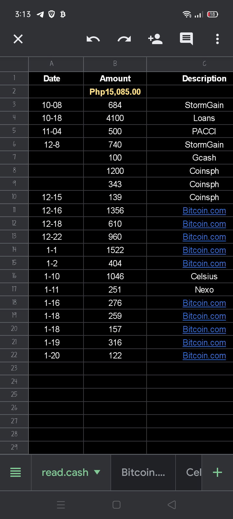
Task: Switch to the Bitcoin.... sheet tab
Action: pos(143,472)
